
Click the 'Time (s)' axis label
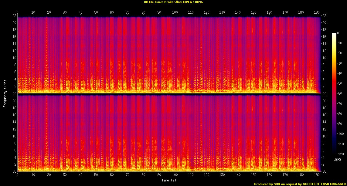tap(169, 181)
